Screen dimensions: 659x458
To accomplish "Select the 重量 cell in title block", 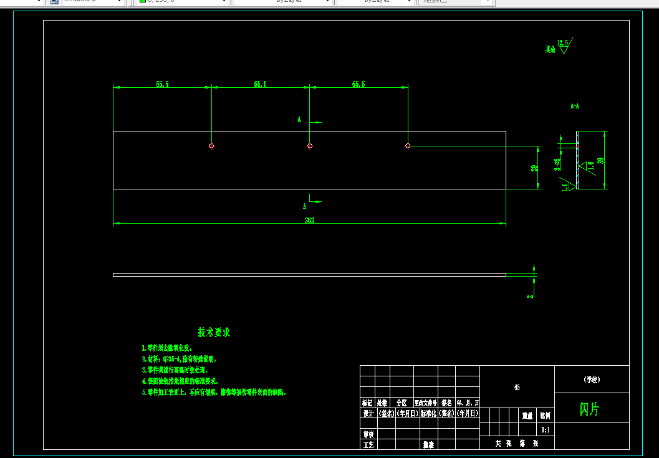I will coord(527,416).
